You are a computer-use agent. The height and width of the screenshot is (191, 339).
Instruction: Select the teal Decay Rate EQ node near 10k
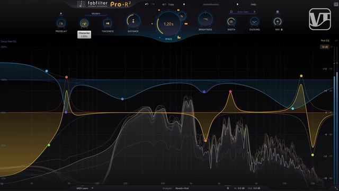pos(293,109)
